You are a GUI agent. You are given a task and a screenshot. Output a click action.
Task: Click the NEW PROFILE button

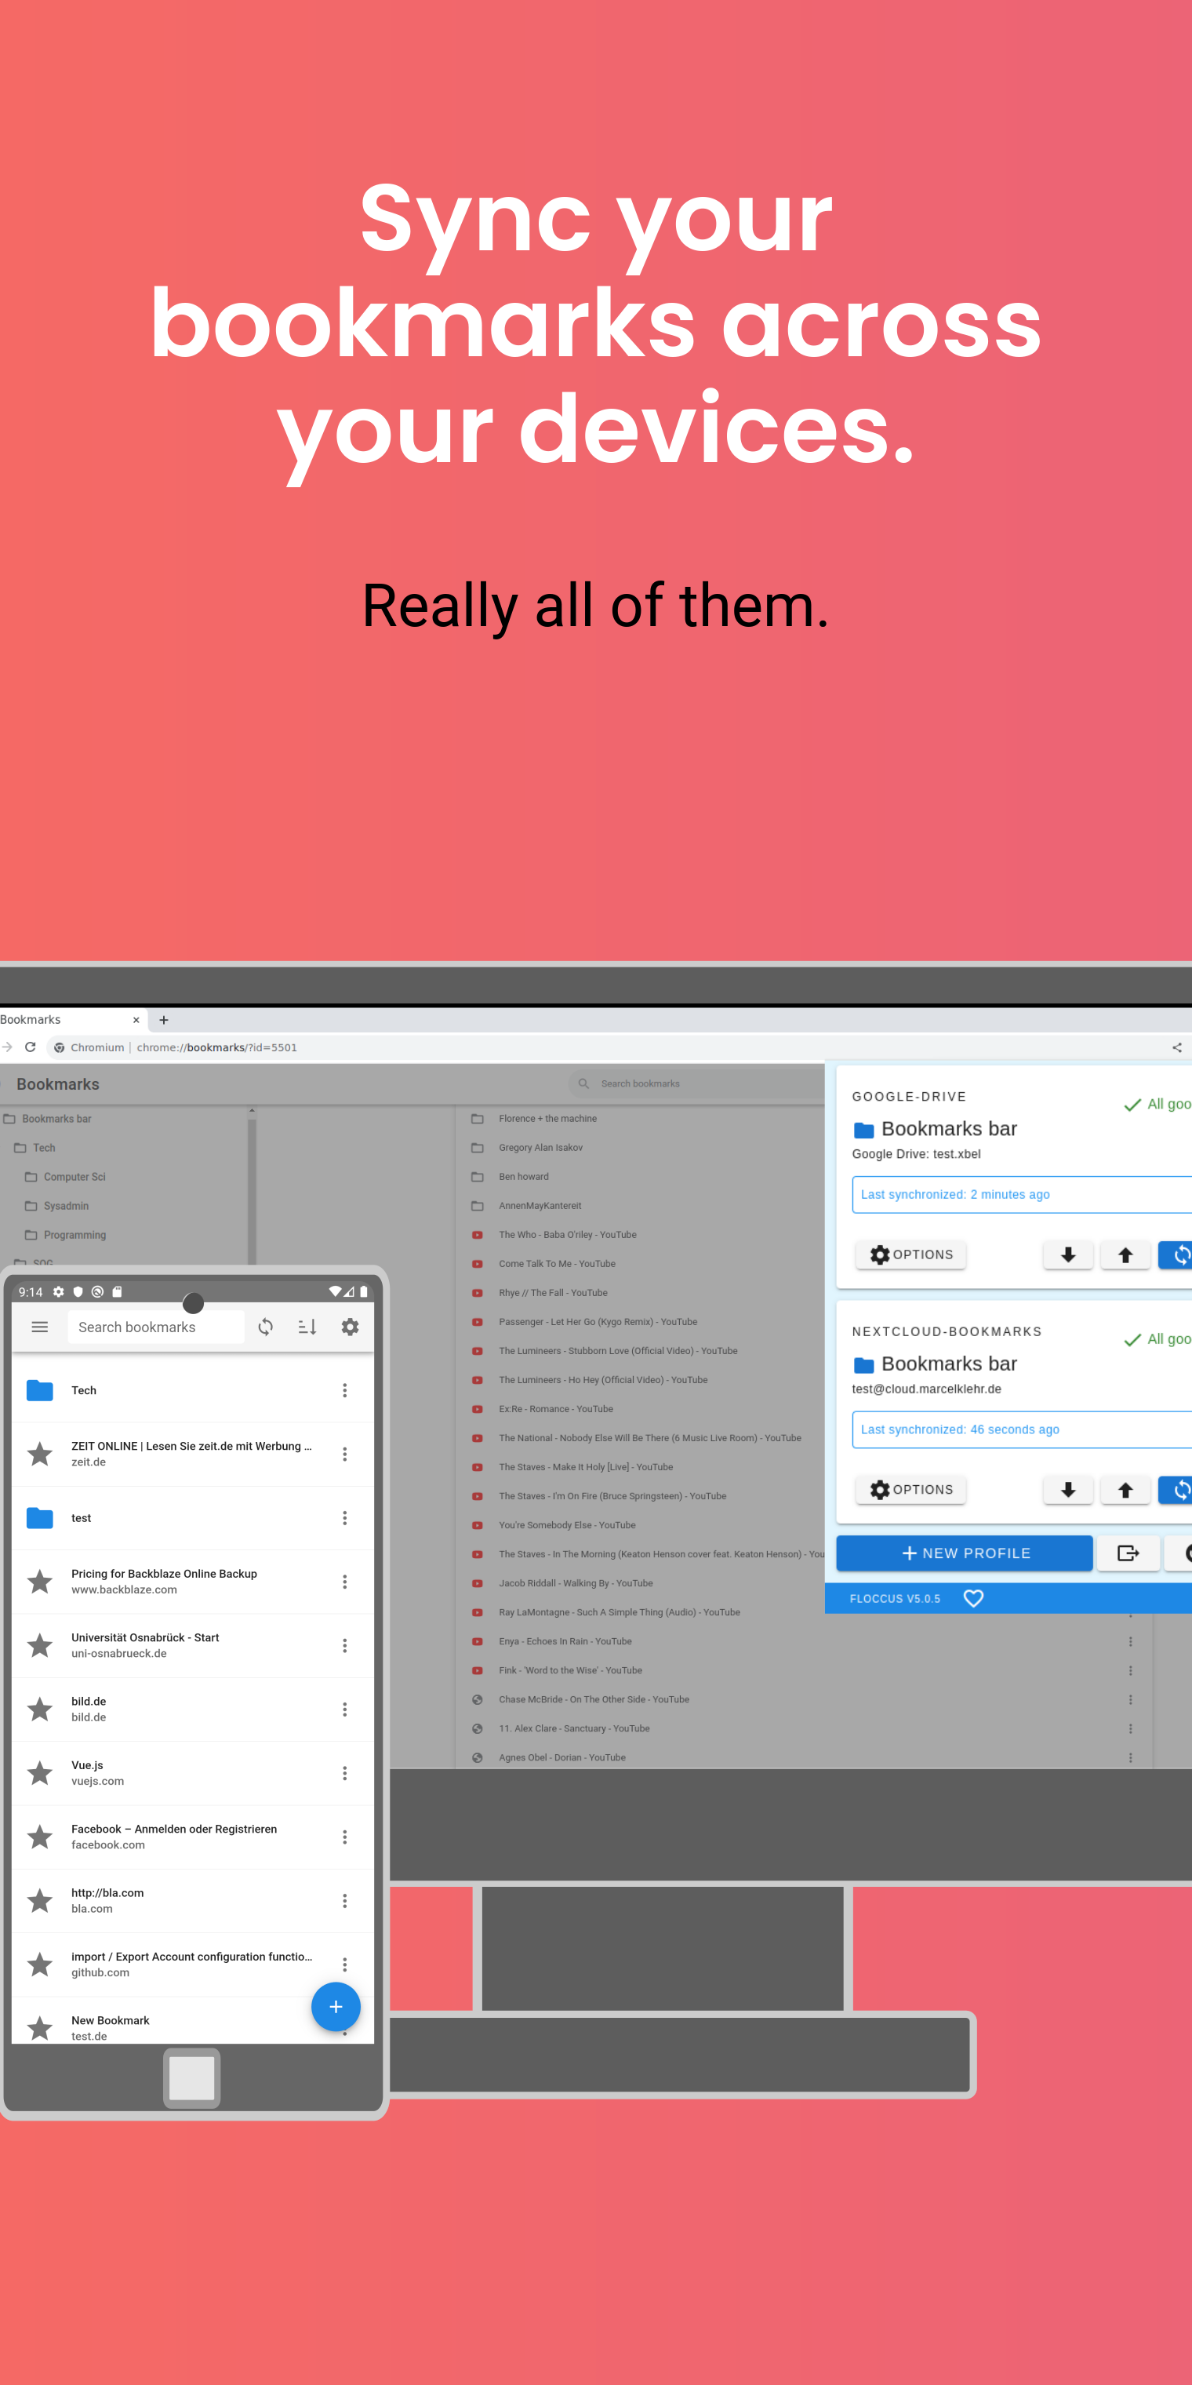click(965, 1553)
